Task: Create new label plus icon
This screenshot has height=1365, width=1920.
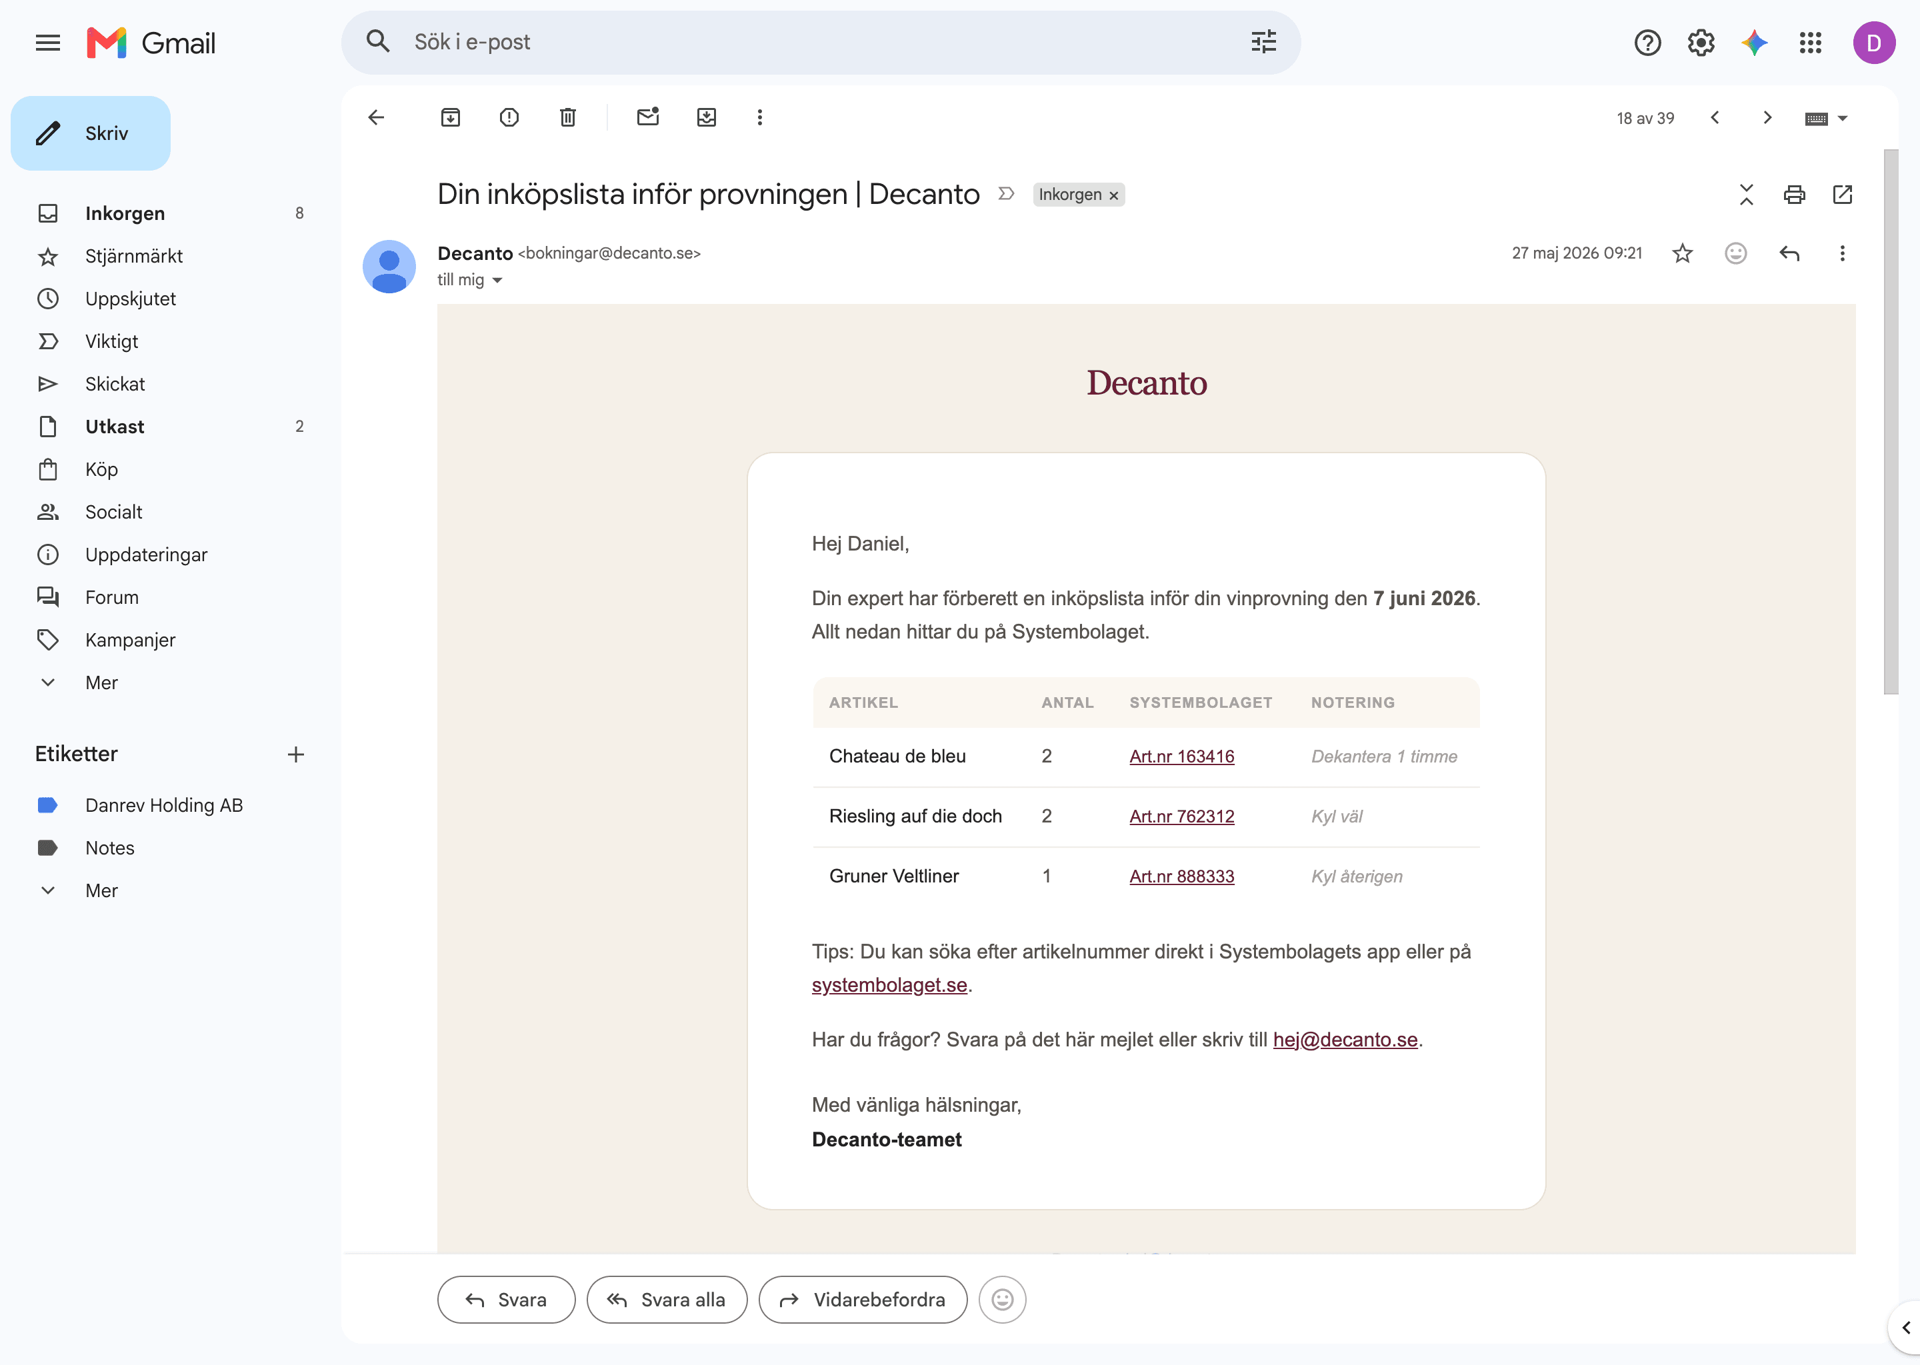Action: (x=296, y=754)
